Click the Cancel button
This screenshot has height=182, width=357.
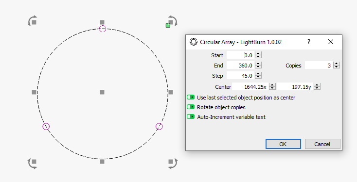322,144
